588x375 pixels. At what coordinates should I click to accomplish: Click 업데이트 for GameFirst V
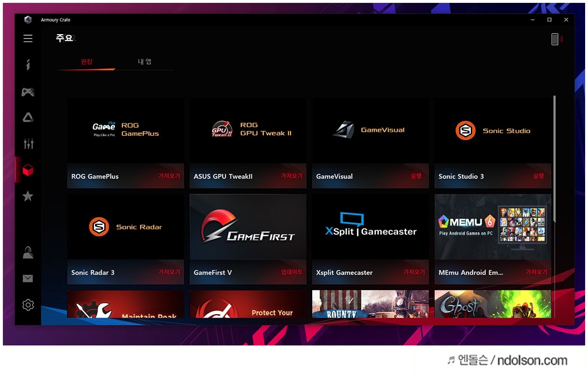click(x=291, y=272)
